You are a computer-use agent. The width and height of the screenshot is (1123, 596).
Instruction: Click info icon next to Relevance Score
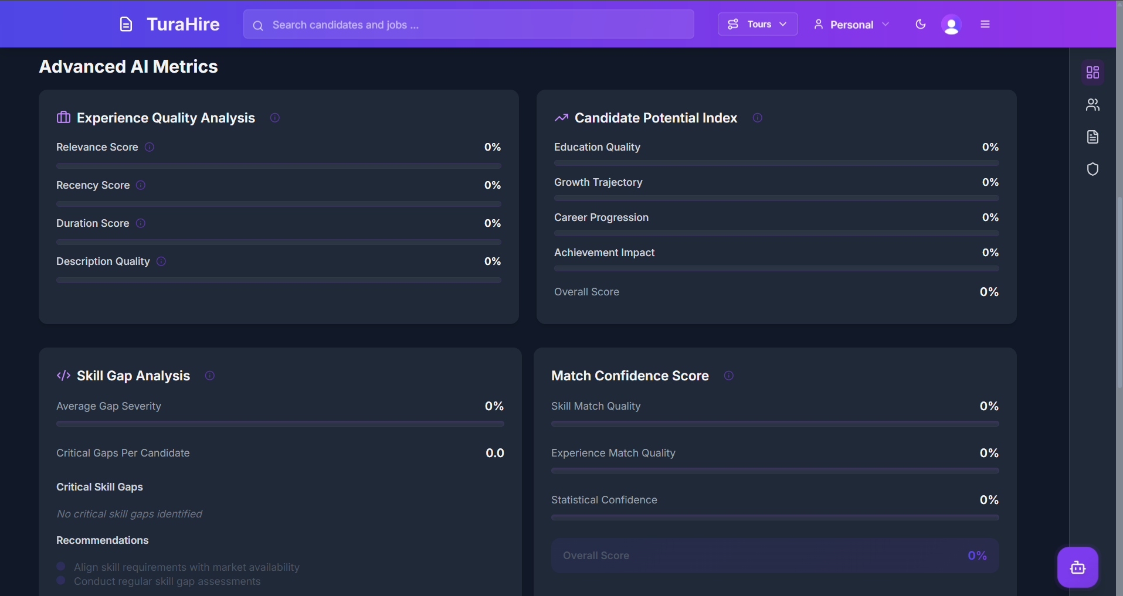[150, 147]
